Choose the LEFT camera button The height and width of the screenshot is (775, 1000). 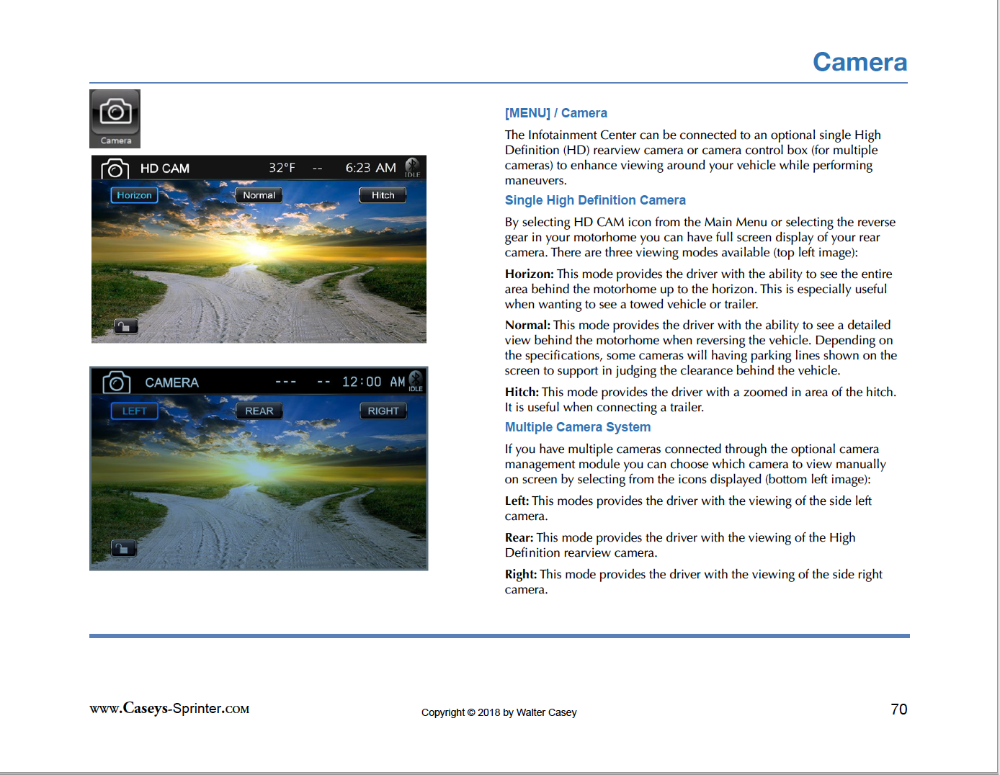pyautogui.click(x=134, y=411)
